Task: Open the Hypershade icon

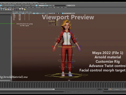Action: click(45, 6)
